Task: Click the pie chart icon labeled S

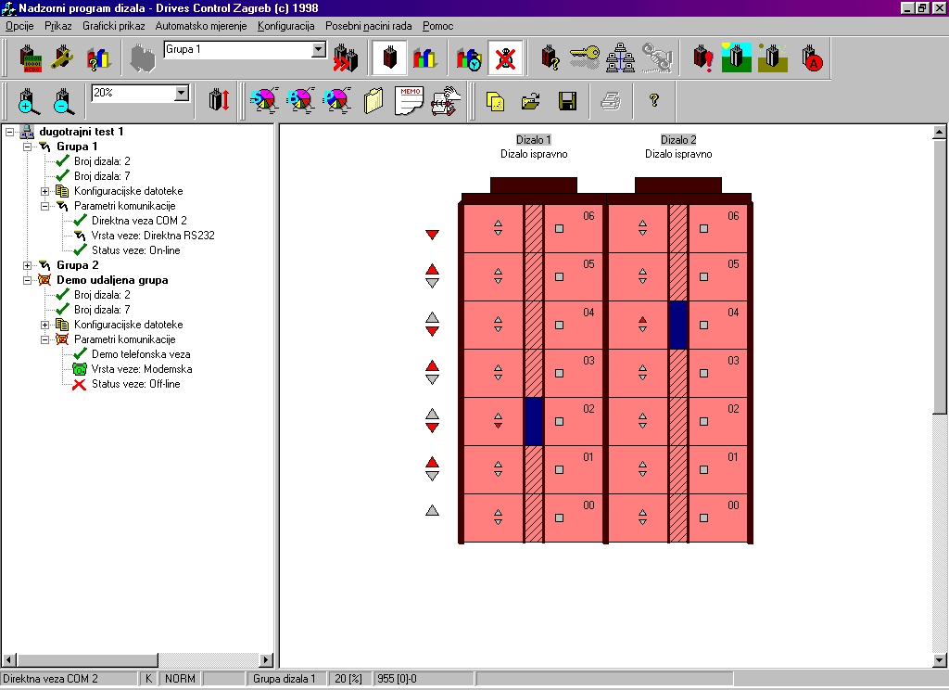Action: coord(264,100)
